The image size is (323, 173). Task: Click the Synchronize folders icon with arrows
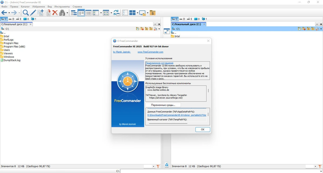pos(116,13)
